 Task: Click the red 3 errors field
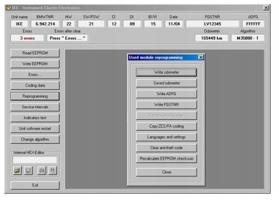[x=27, y=38]
